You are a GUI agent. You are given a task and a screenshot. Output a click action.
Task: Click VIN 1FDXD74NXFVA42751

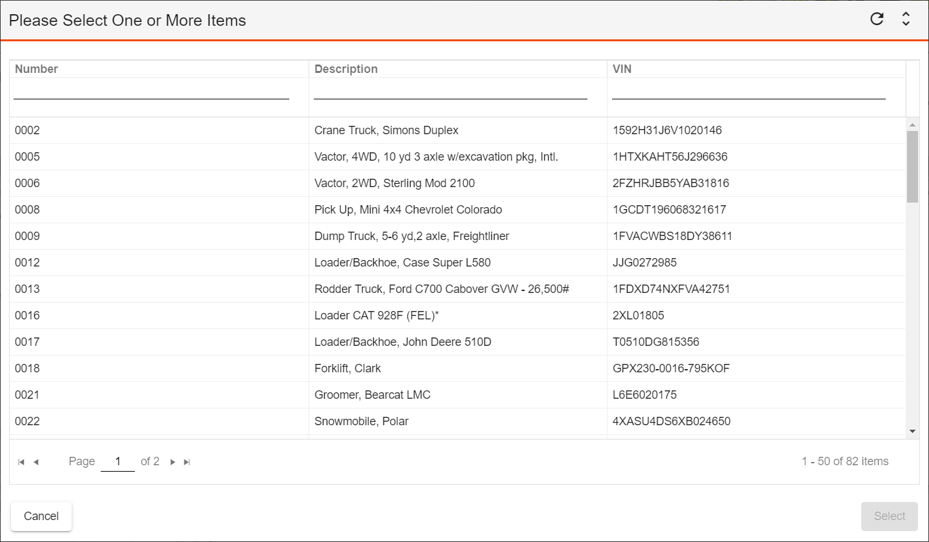click(x=671, y=289)
